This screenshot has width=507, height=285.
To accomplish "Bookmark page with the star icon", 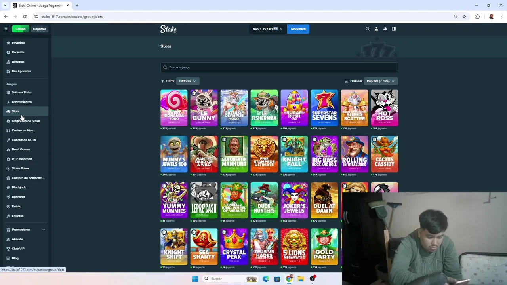I will click(464, 17).
